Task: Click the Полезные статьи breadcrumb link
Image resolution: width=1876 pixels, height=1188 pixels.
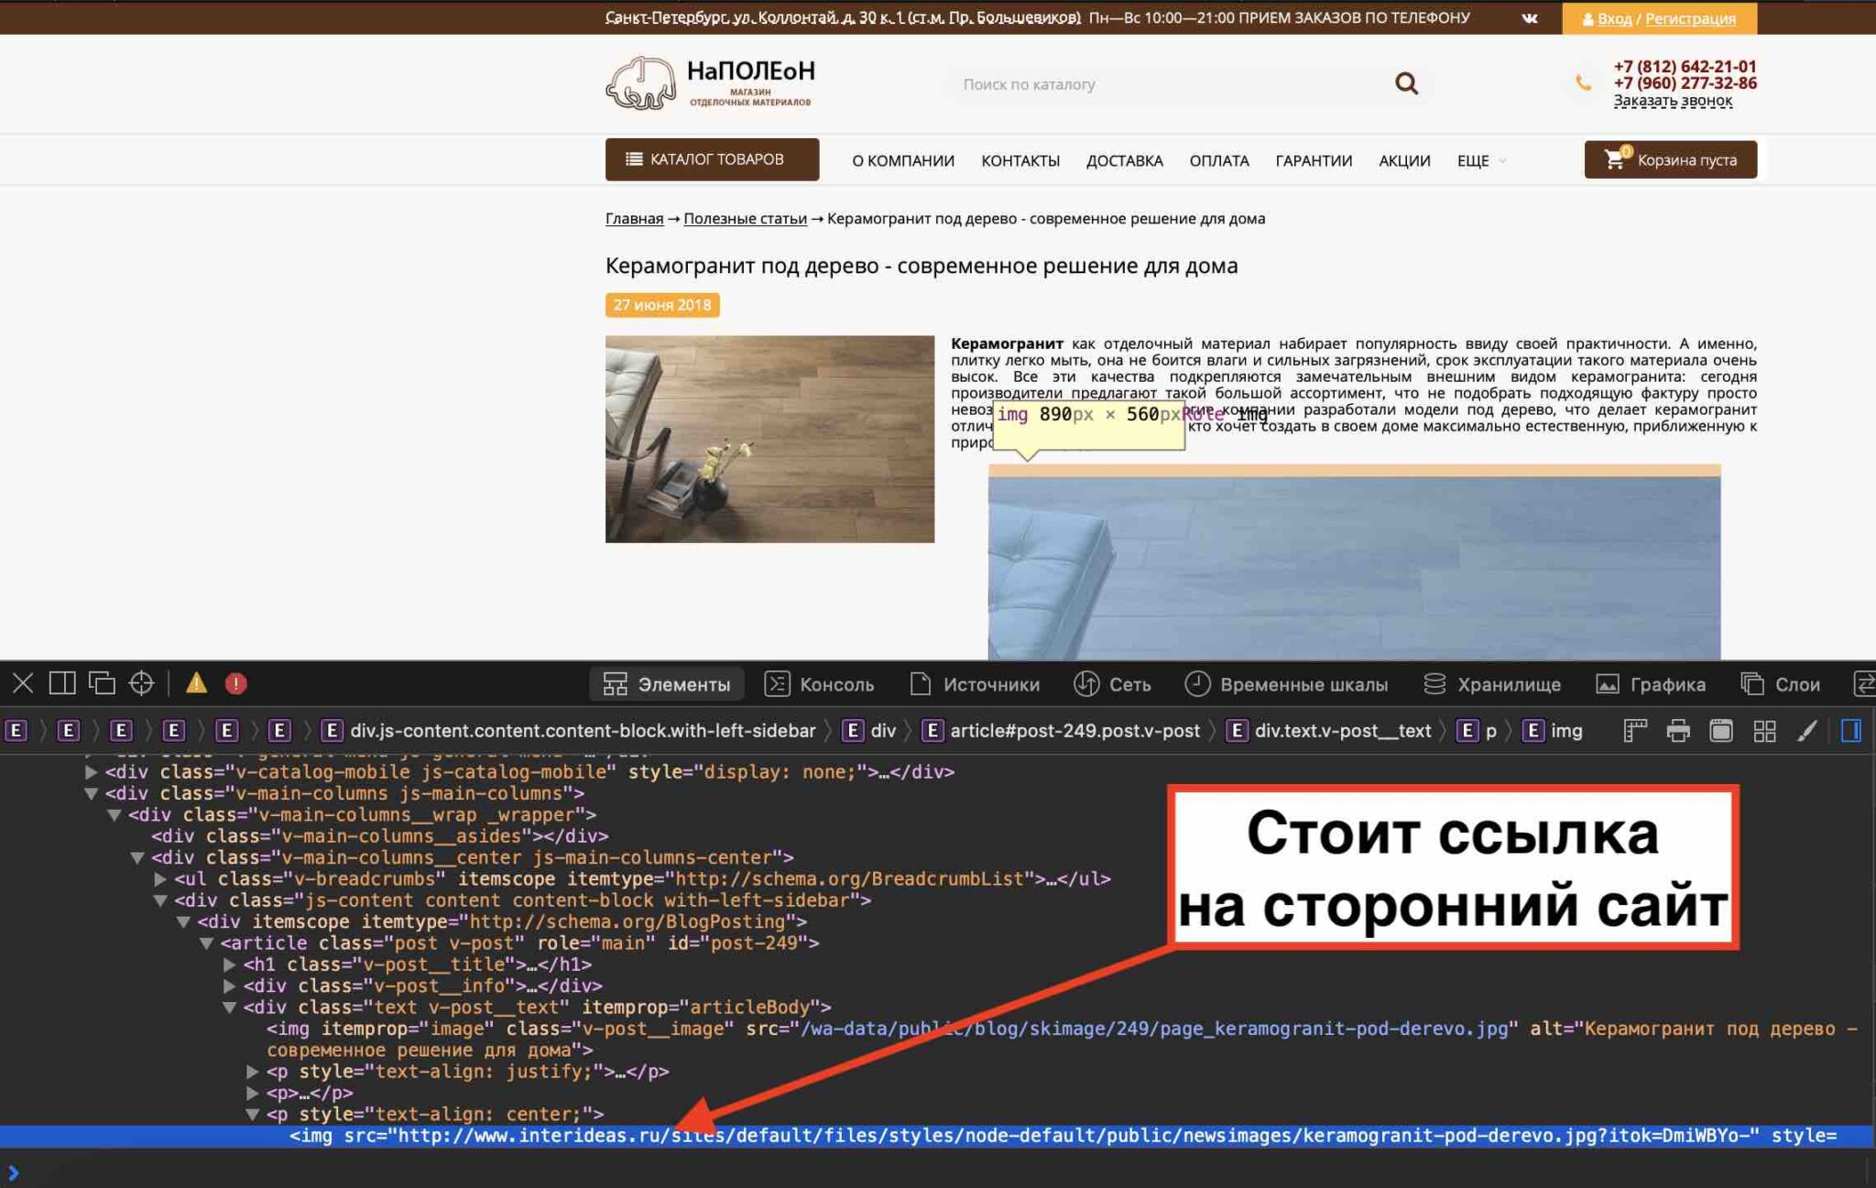Action: 745,218
